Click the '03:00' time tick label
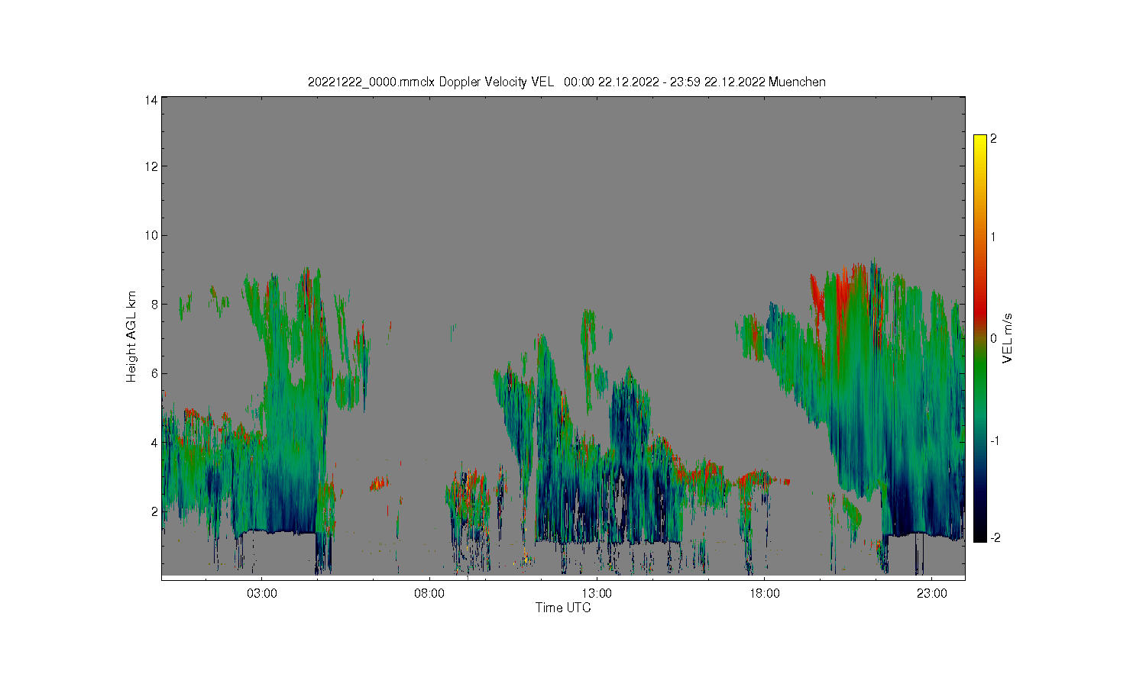The image size is (1146, 687). pyautogui.click(x=262, y=593)
